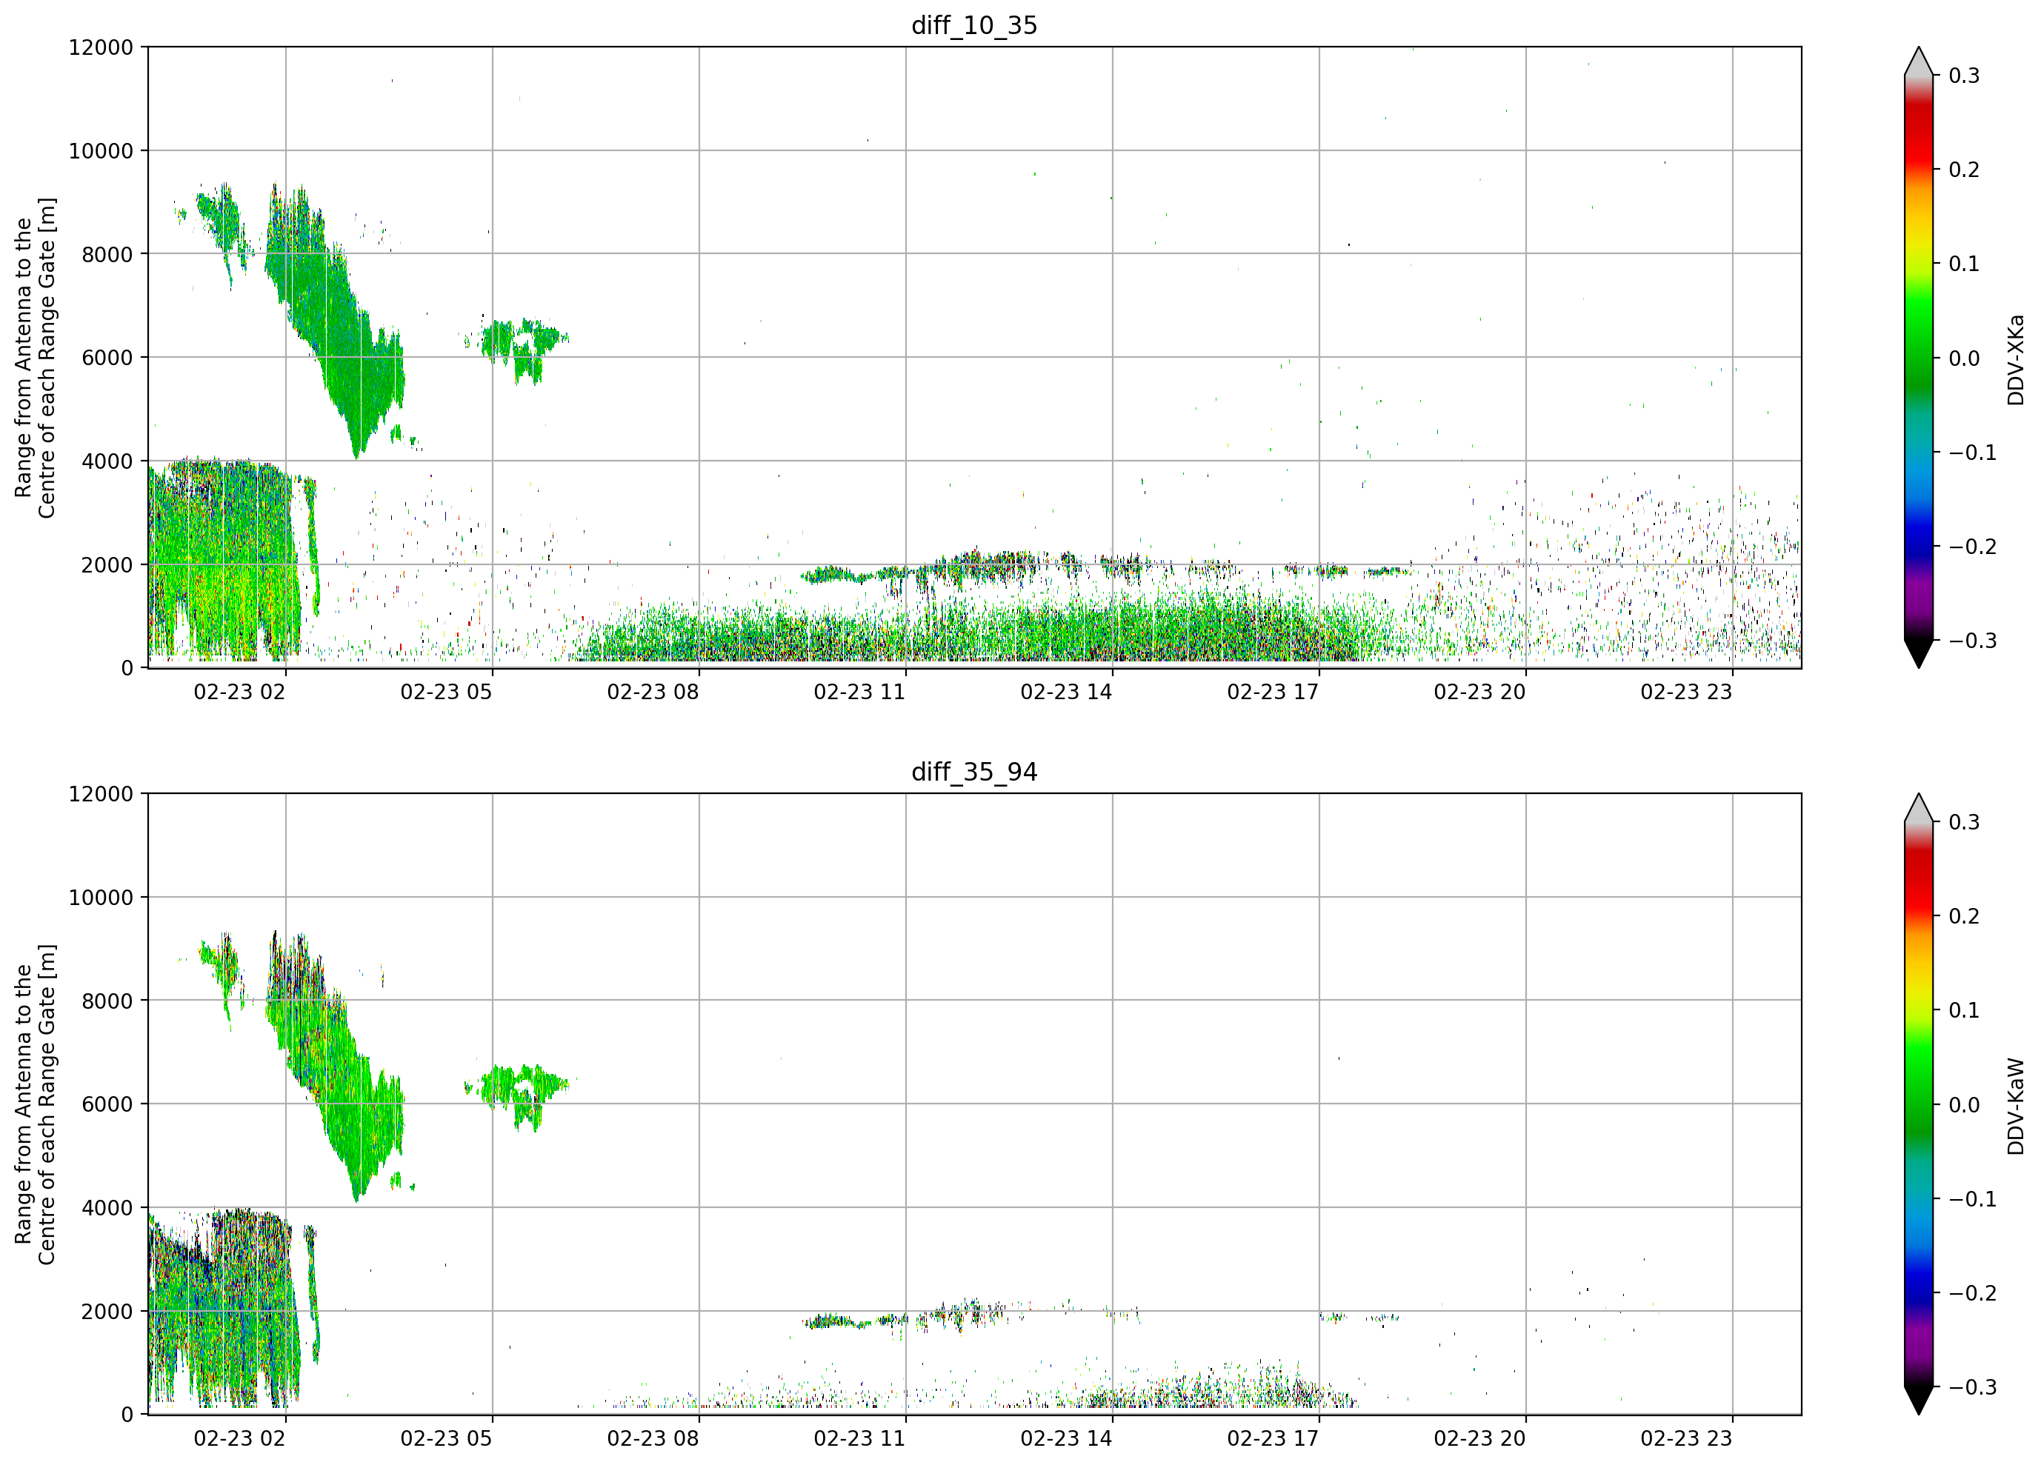
Task: Click x tick '02-23 11' under the diff_35_94 plot
Action: coord(859,1438)
